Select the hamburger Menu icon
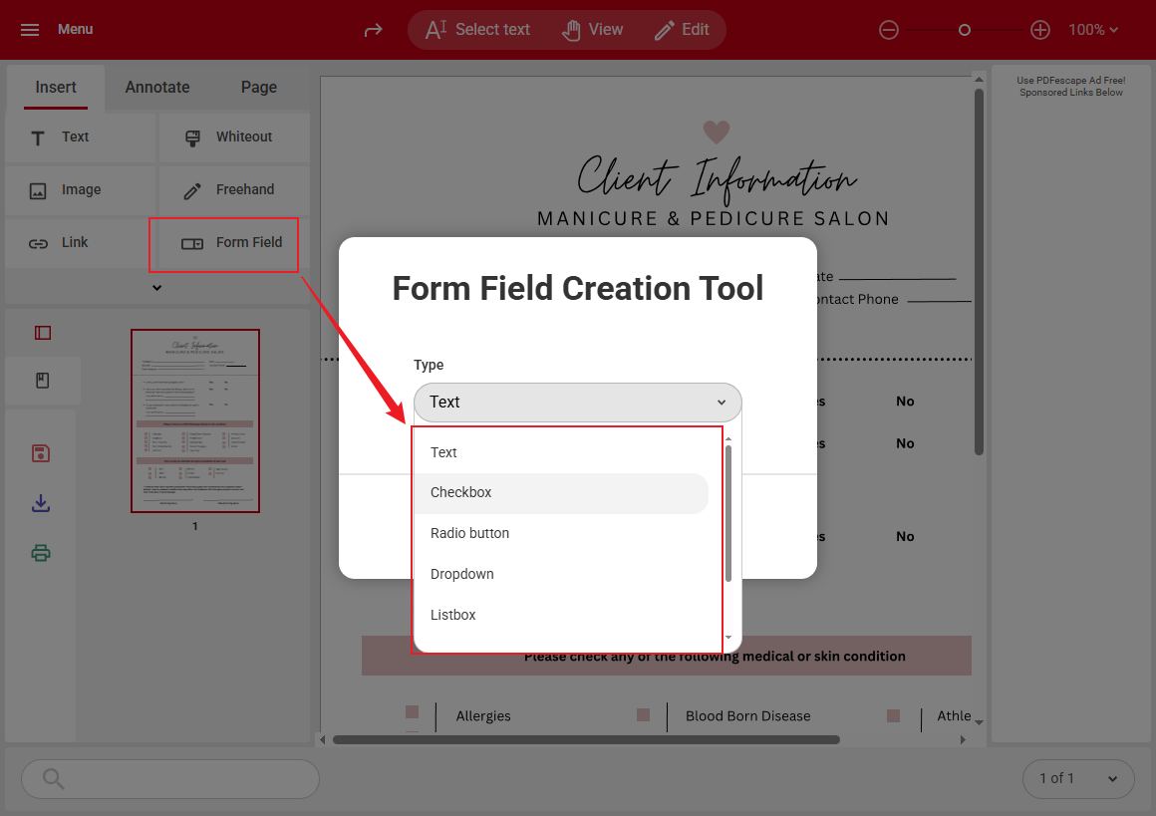 tap(29, 29)
